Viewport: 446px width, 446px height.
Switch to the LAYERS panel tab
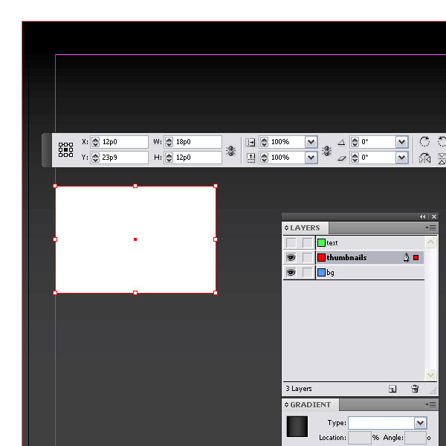[x=305, y=228]
